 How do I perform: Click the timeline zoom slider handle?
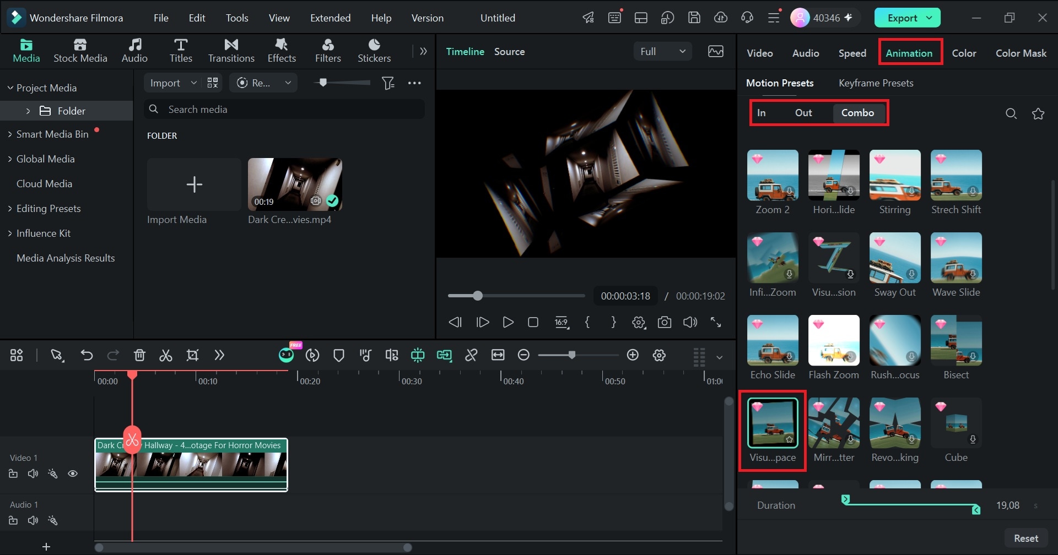point(572,355)
